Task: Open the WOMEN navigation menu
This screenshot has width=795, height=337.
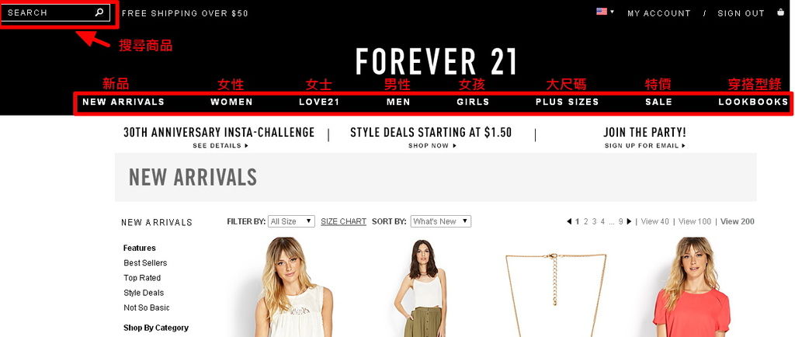Action: coord(231,102)
